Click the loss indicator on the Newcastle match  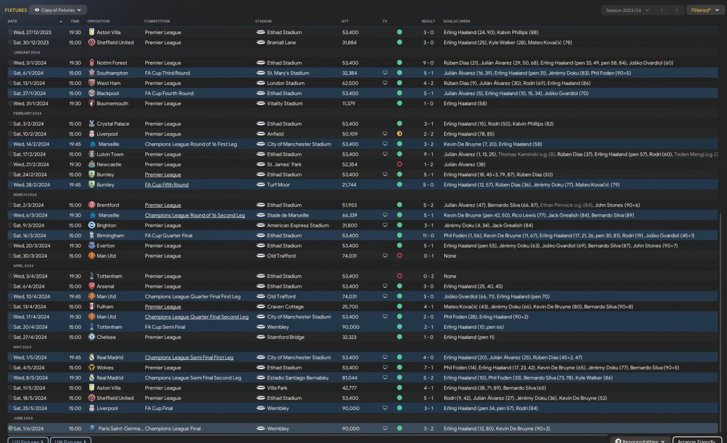(399, 164)
